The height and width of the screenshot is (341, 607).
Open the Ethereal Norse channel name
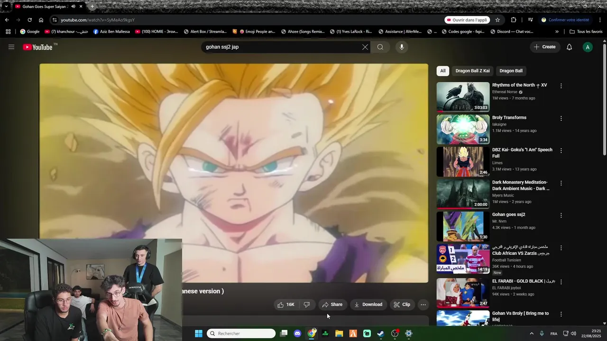click(505, 92)
